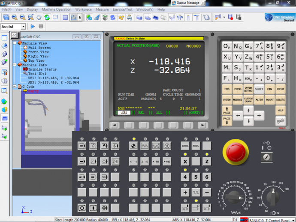
Task: Click the O P address key
Action: (x=227, y=46)
